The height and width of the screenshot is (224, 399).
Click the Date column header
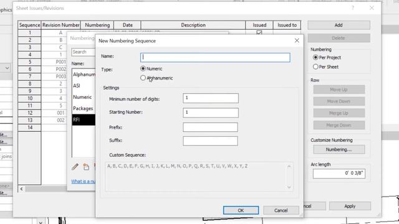coord(127,25)
